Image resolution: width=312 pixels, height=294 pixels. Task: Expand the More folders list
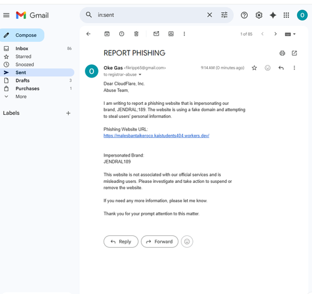click(37, 97)
